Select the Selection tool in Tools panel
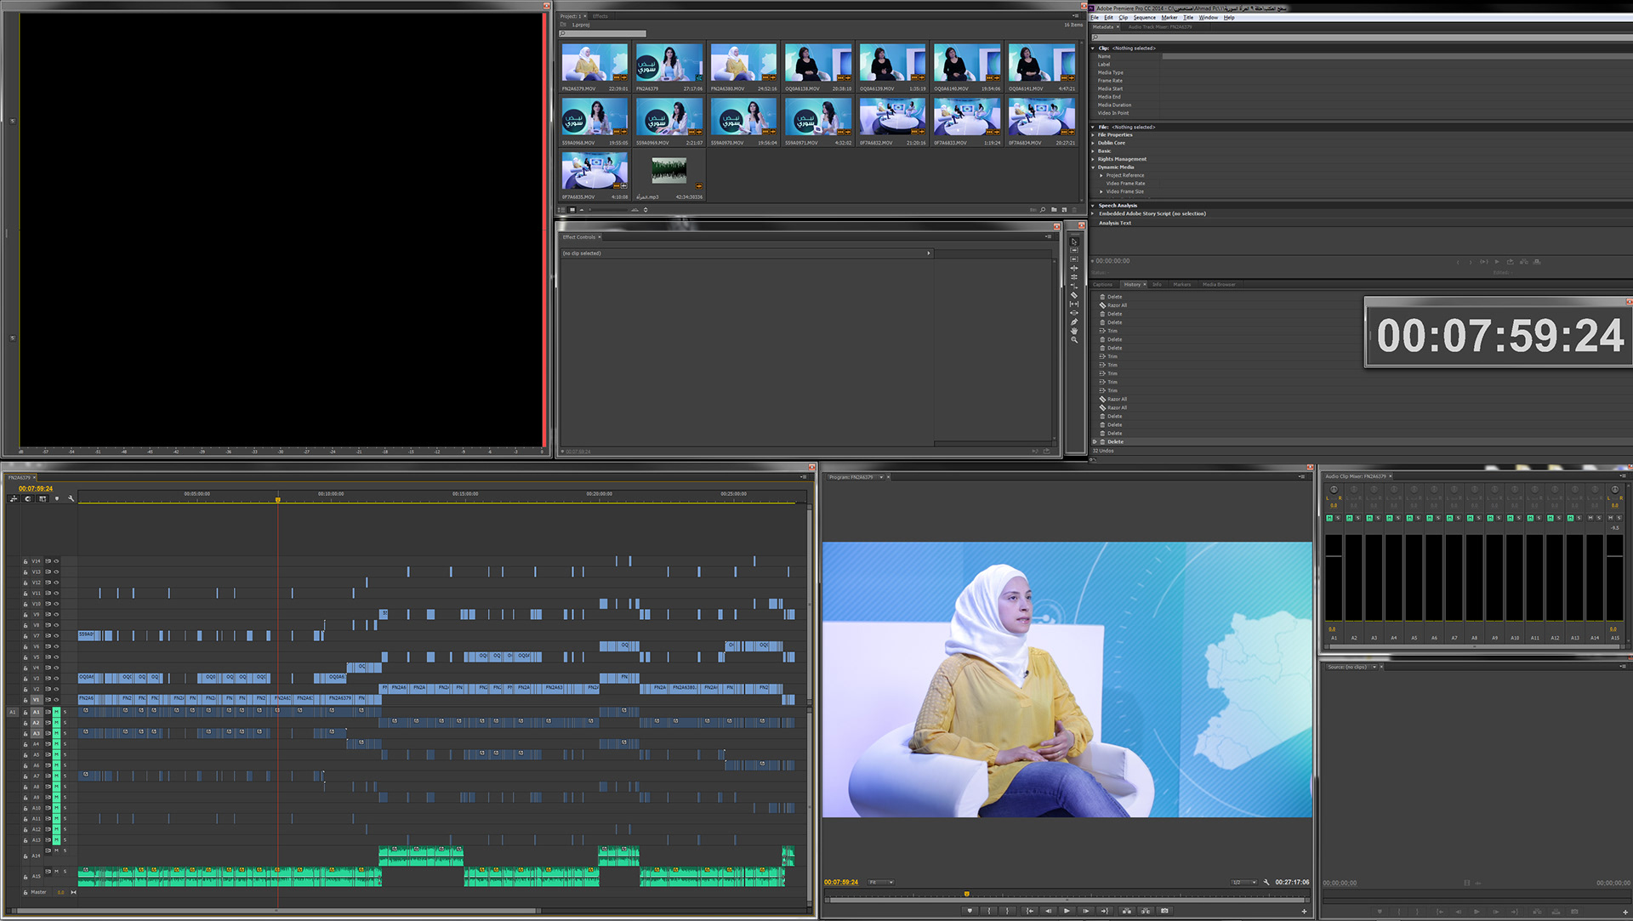 coord(1074,242)
